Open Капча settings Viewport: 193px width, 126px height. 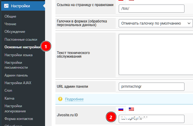[x=9, y=98]
